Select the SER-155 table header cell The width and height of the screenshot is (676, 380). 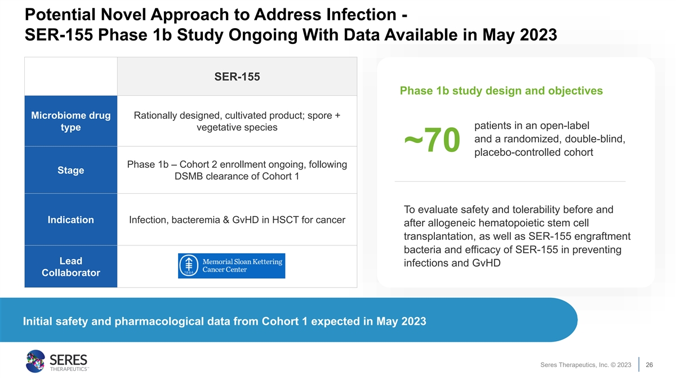[x=237, y=77]
